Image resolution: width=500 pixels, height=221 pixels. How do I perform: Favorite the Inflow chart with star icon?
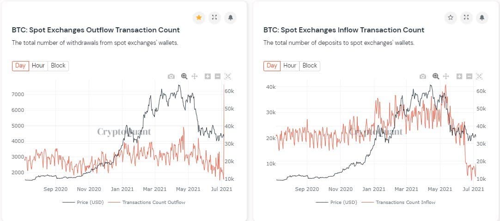[x=451, y=18]
